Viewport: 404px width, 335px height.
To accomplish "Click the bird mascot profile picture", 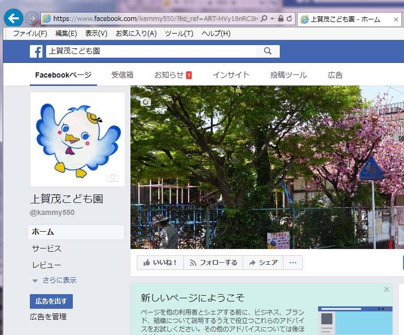I will tap(78, 139).
